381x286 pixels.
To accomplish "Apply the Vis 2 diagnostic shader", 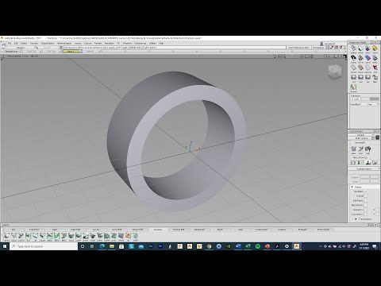I will coord(361,77).
